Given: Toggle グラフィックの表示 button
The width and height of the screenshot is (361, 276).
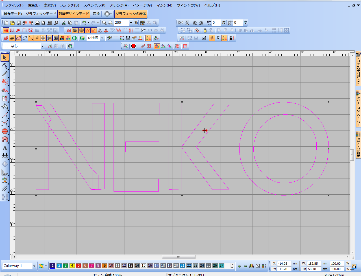Looking at the screenshot, I should (x=131, y=14).
